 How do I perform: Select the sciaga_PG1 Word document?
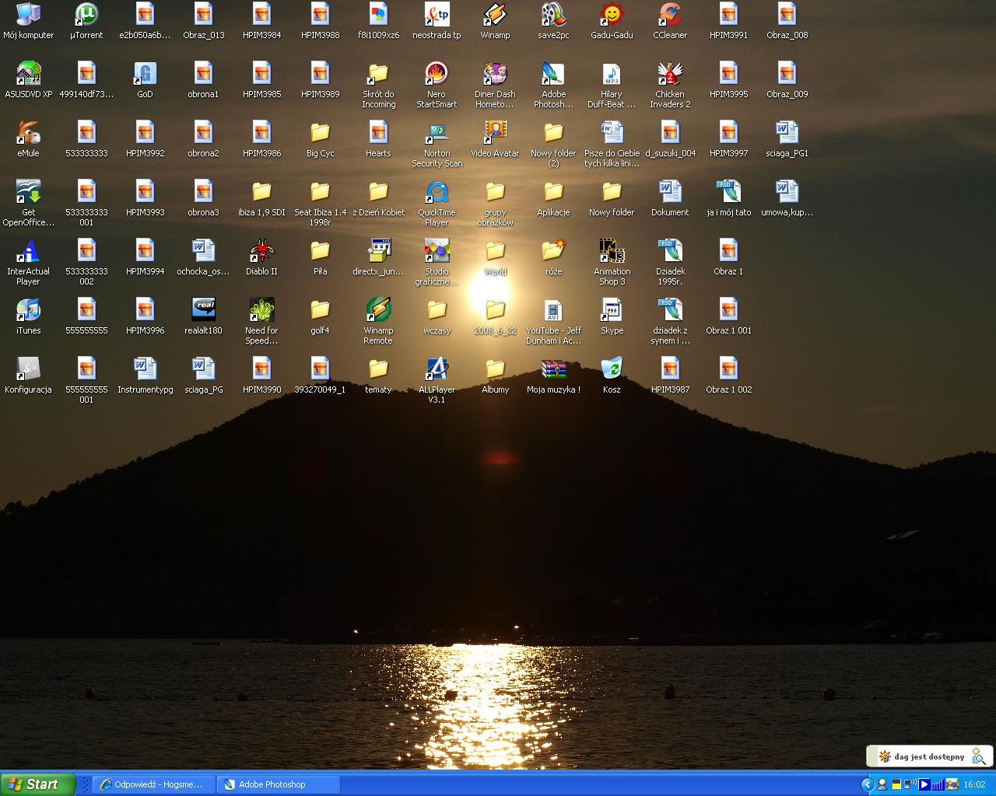pyautogui.click(x=787, y=139)
